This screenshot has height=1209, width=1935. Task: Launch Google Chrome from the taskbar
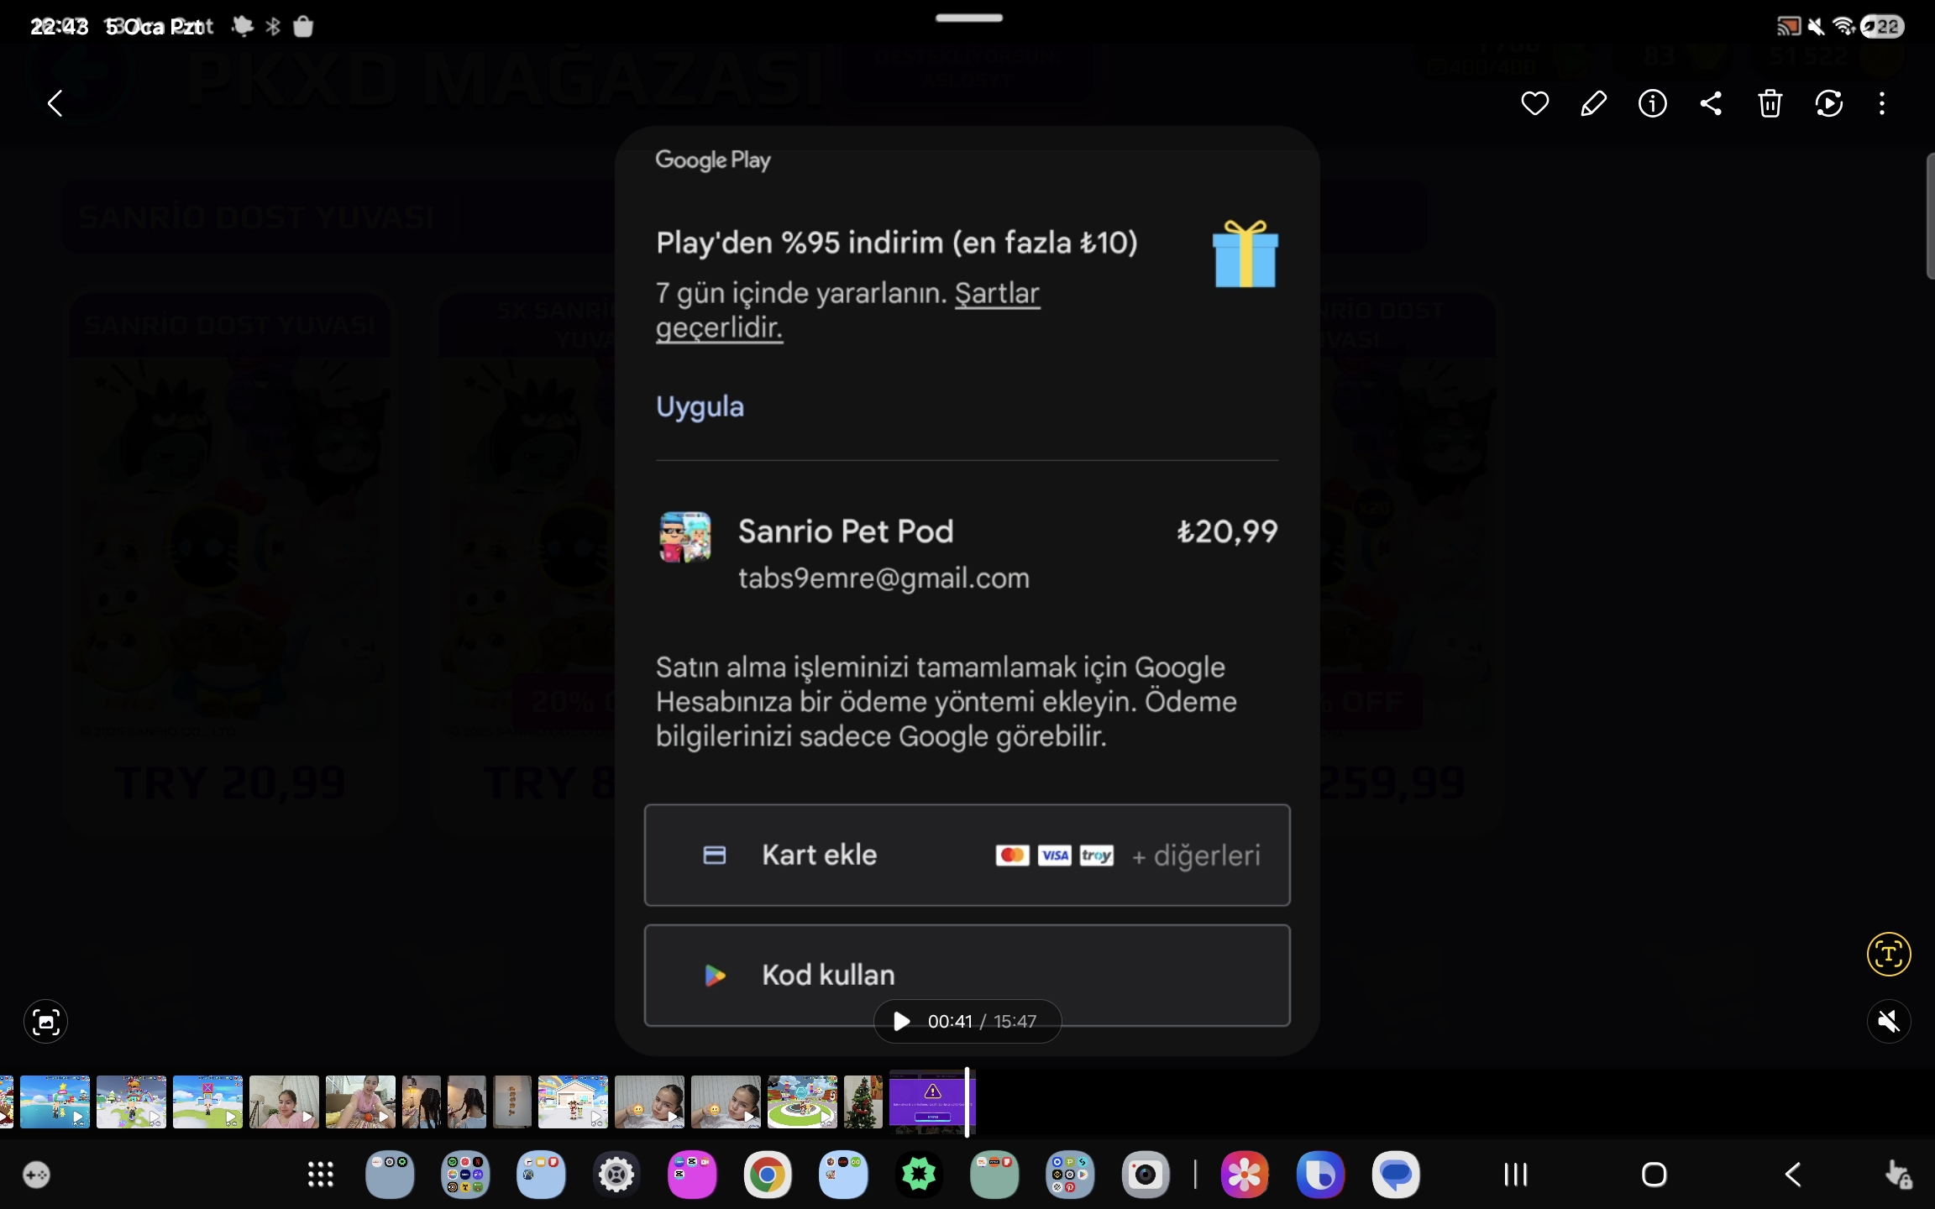768,1175
